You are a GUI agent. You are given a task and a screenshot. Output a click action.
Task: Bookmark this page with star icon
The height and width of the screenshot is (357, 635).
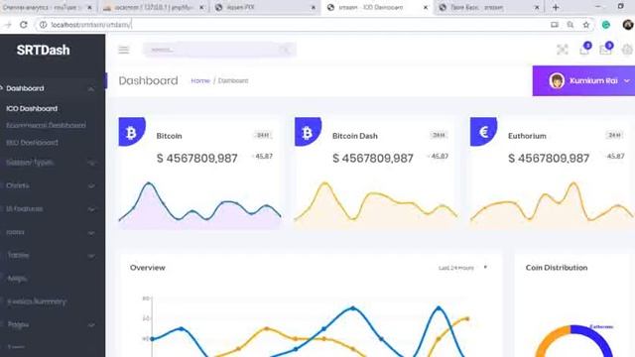tap(586, 25)
